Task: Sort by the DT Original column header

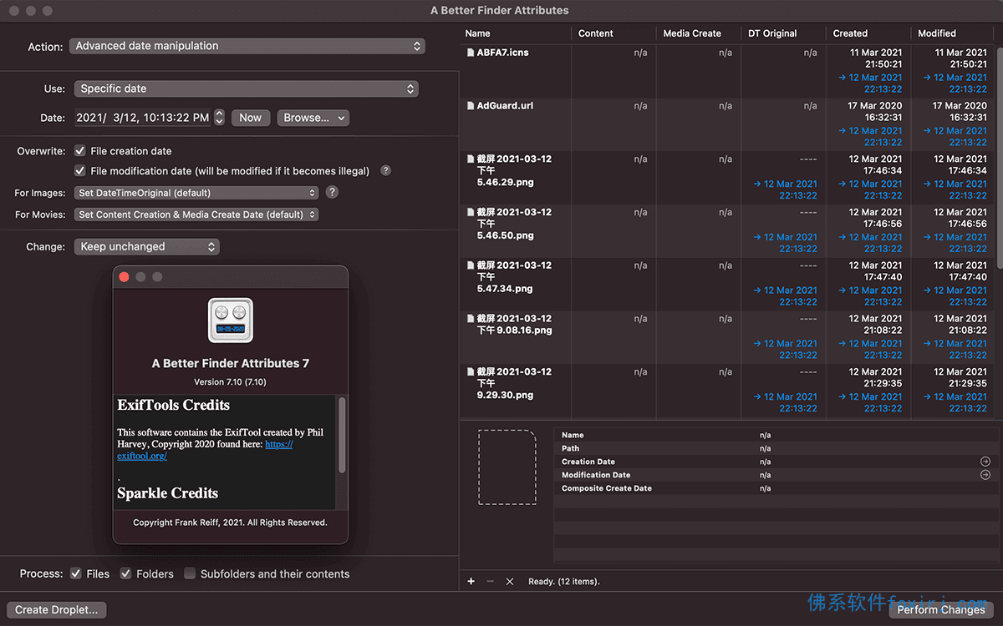Action: point(772,33)
